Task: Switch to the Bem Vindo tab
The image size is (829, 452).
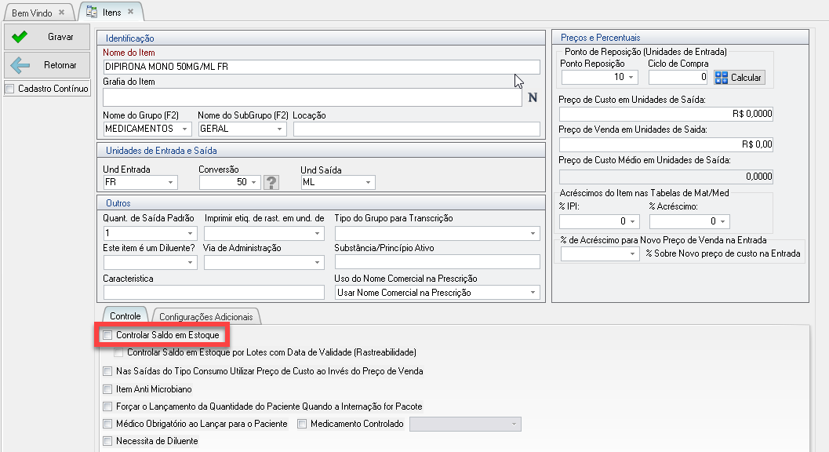Action: tap(32, 13)
